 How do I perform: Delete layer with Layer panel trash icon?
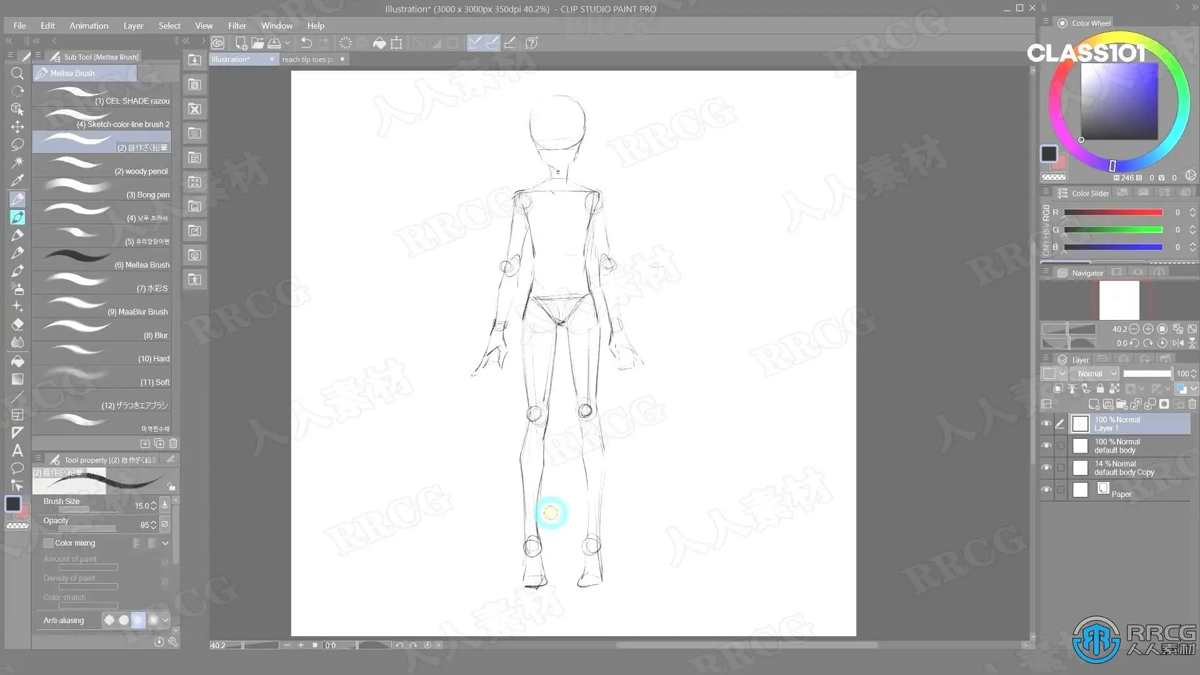[1192, 404]
